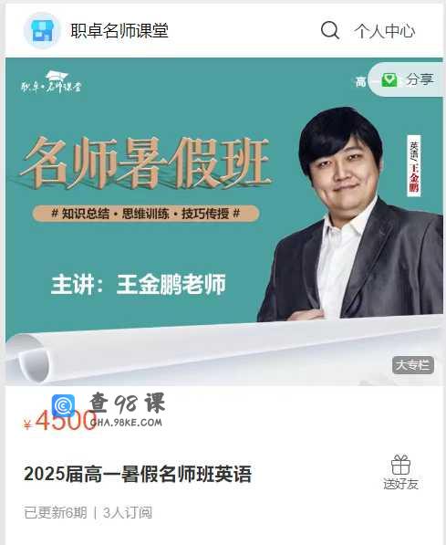Click the green heart share icon
The image size is (446, 545).
(389, 80)
